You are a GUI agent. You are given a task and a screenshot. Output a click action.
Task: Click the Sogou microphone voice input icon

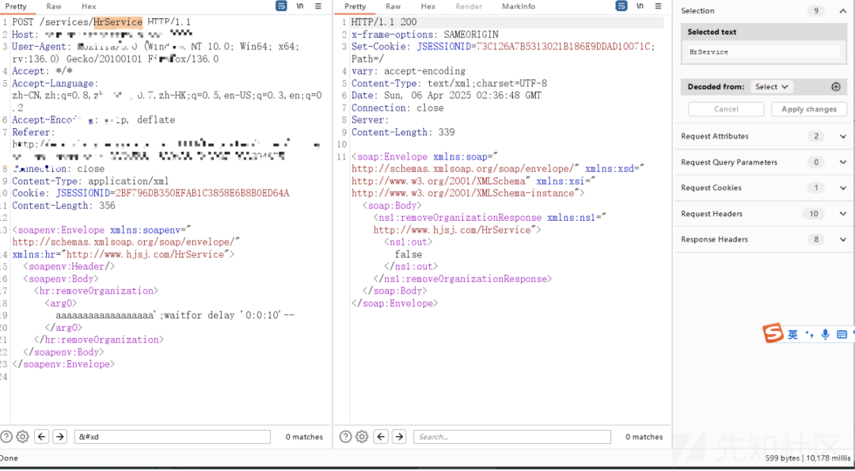(826, 334)
